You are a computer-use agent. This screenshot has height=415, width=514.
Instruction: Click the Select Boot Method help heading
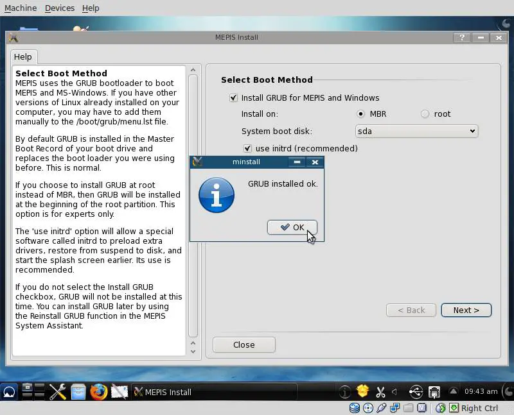pyautogui.click(x=61, y=73)
